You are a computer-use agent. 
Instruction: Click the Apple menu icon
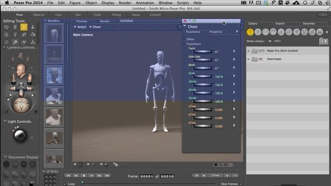[7, 3]
